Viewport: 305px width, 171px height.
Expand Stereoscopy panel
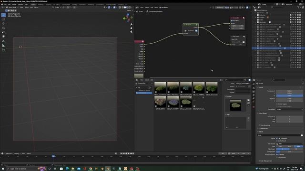point(264,129)
